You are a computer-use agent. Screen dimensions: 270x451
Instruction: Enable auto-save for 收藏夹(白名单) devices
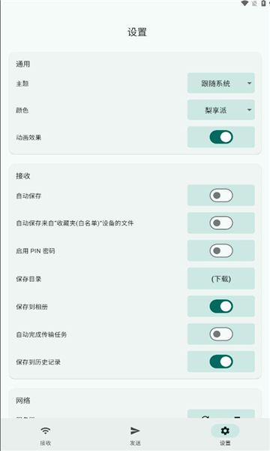(221, 223)
